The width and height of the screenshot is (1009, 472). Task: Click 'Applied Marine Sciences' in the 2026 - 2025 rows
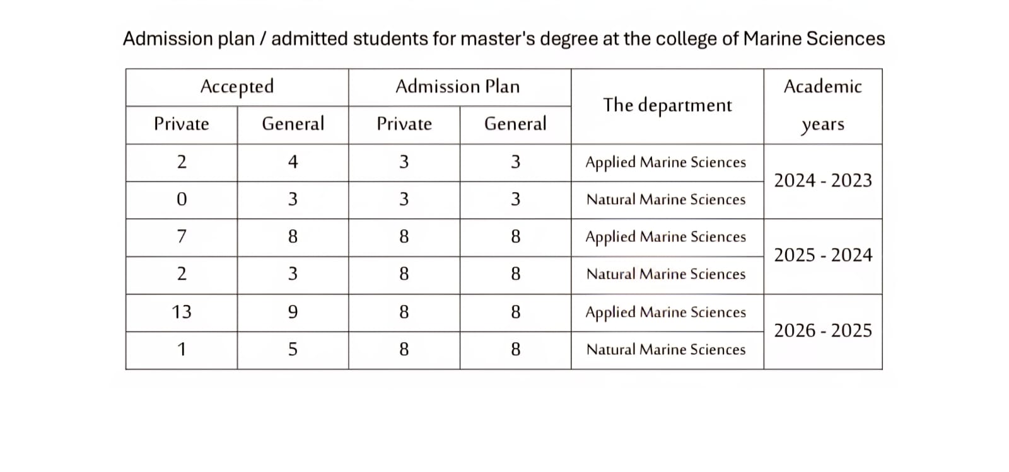666,312
